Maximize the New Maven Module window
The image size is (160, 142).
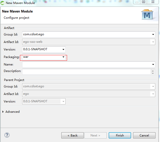[x=144, y=2]
